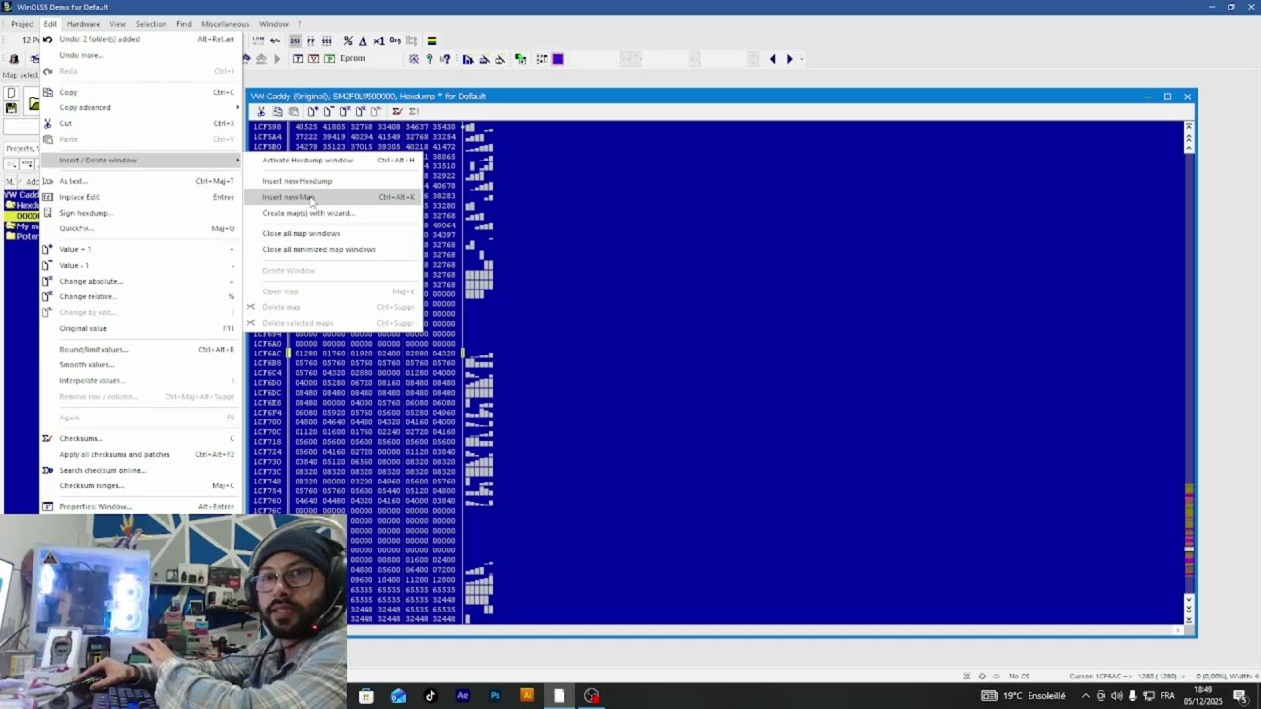This screenshot has width=1261, height=709.
Task: Click the left black arrow navigation button
Action: point(773,59)
